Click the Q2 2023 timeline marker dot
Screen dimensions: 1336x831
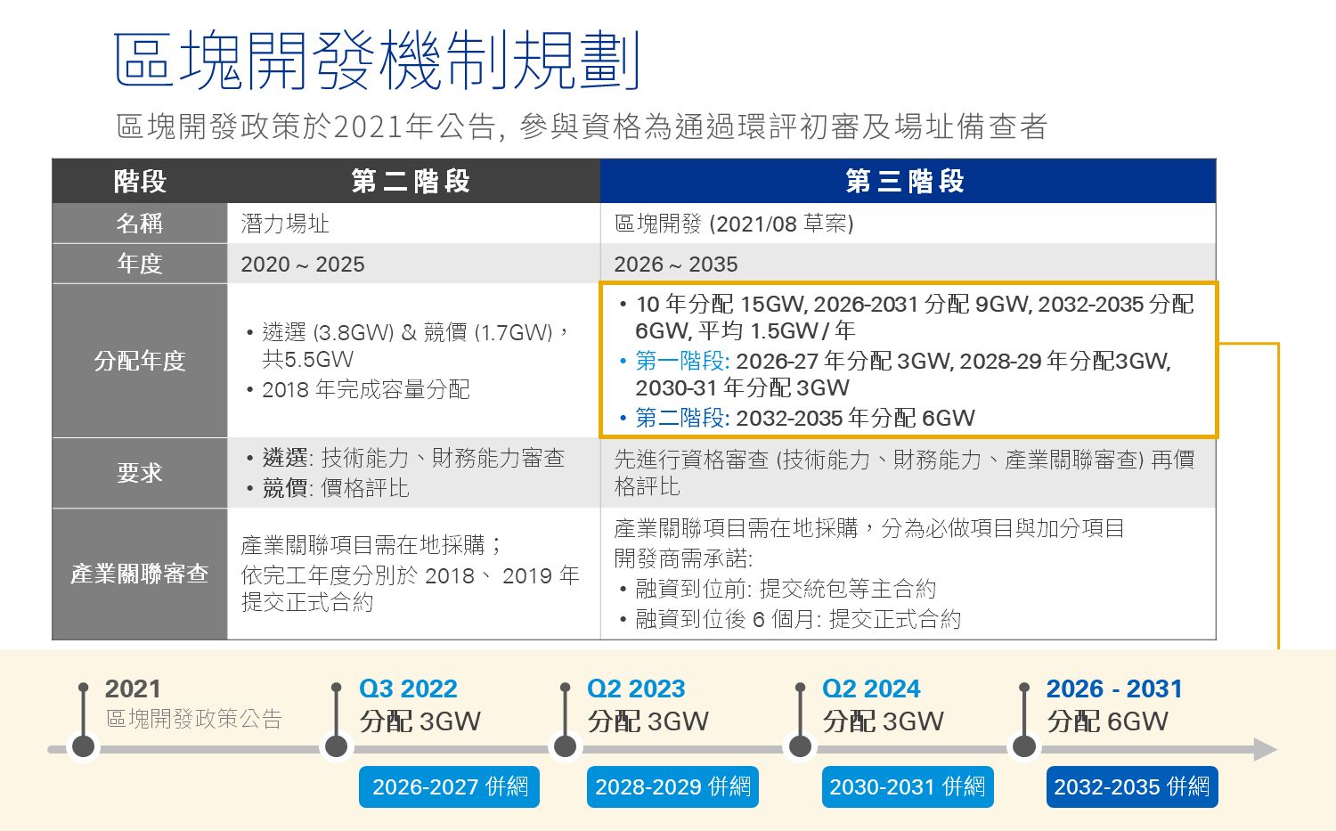click(566, 745)
